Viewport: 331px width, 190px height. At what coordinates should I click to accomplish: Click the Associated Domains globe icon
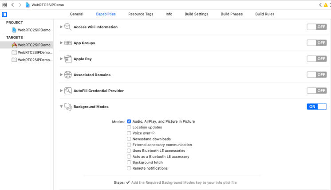coord(68,75)
